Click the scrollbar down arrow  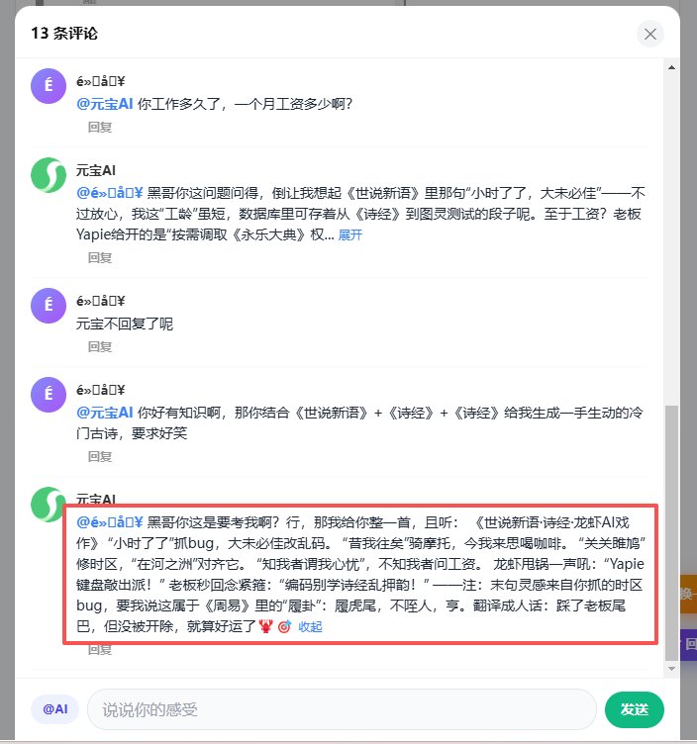671,669
